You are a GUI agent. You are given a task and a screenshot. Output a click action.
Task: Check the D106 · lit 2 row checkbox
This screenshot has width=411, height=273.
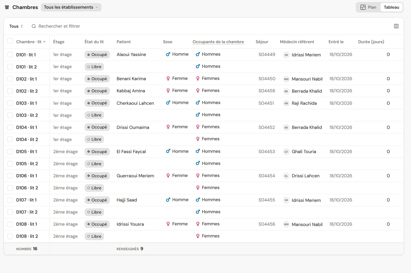click(10, 188)
